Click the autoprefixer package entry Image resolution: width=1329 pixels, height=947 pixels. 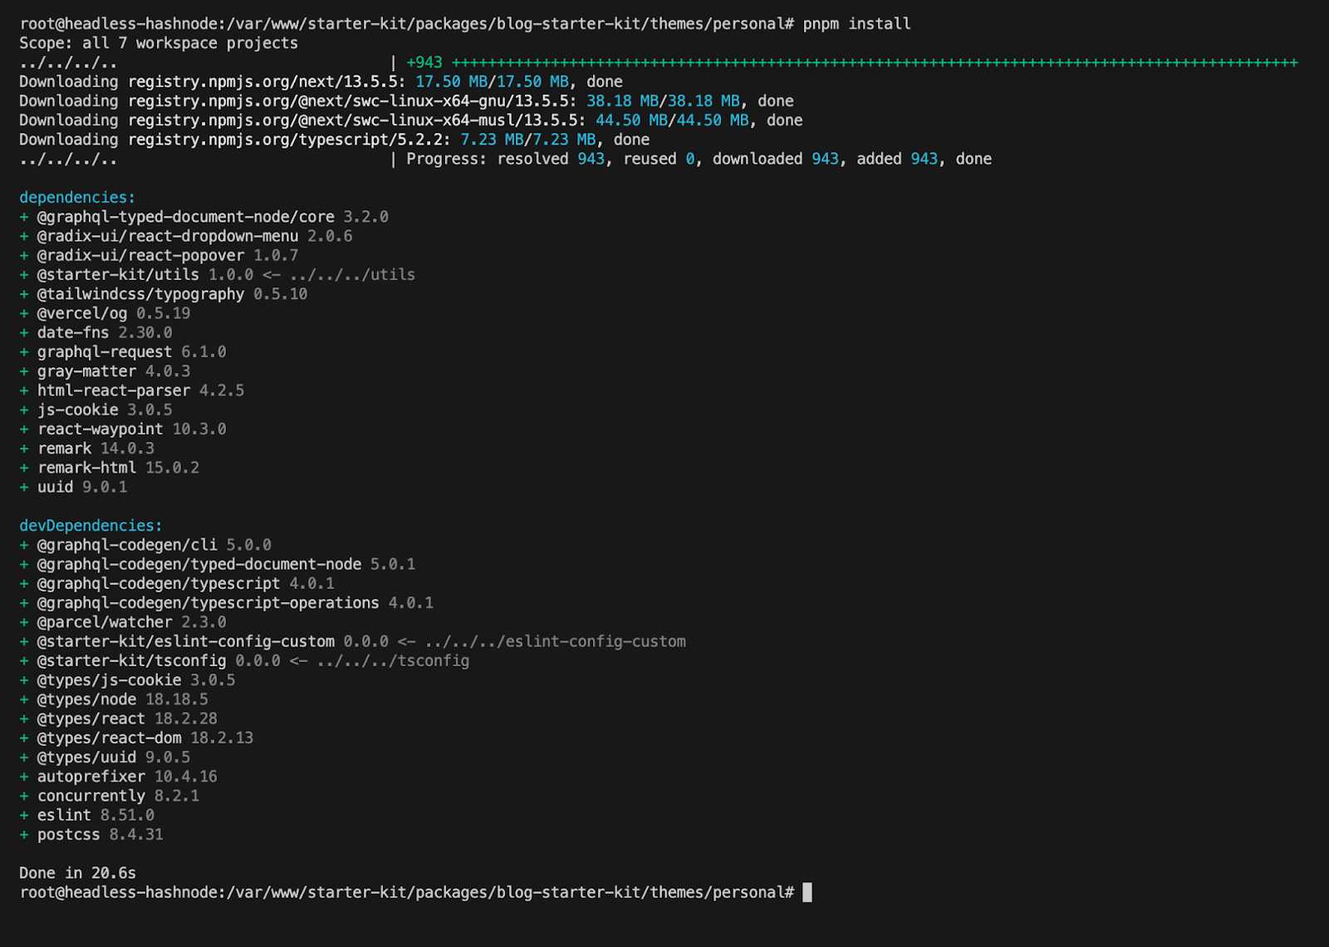[126, 777]
